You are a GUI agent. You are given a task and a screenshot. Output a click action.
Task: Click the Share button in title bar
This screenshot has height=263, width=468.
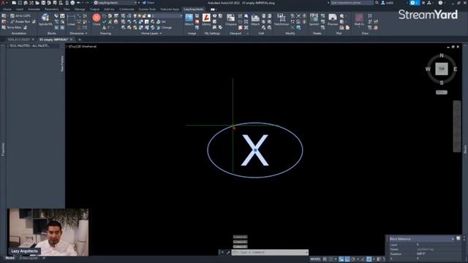(148, 3)
